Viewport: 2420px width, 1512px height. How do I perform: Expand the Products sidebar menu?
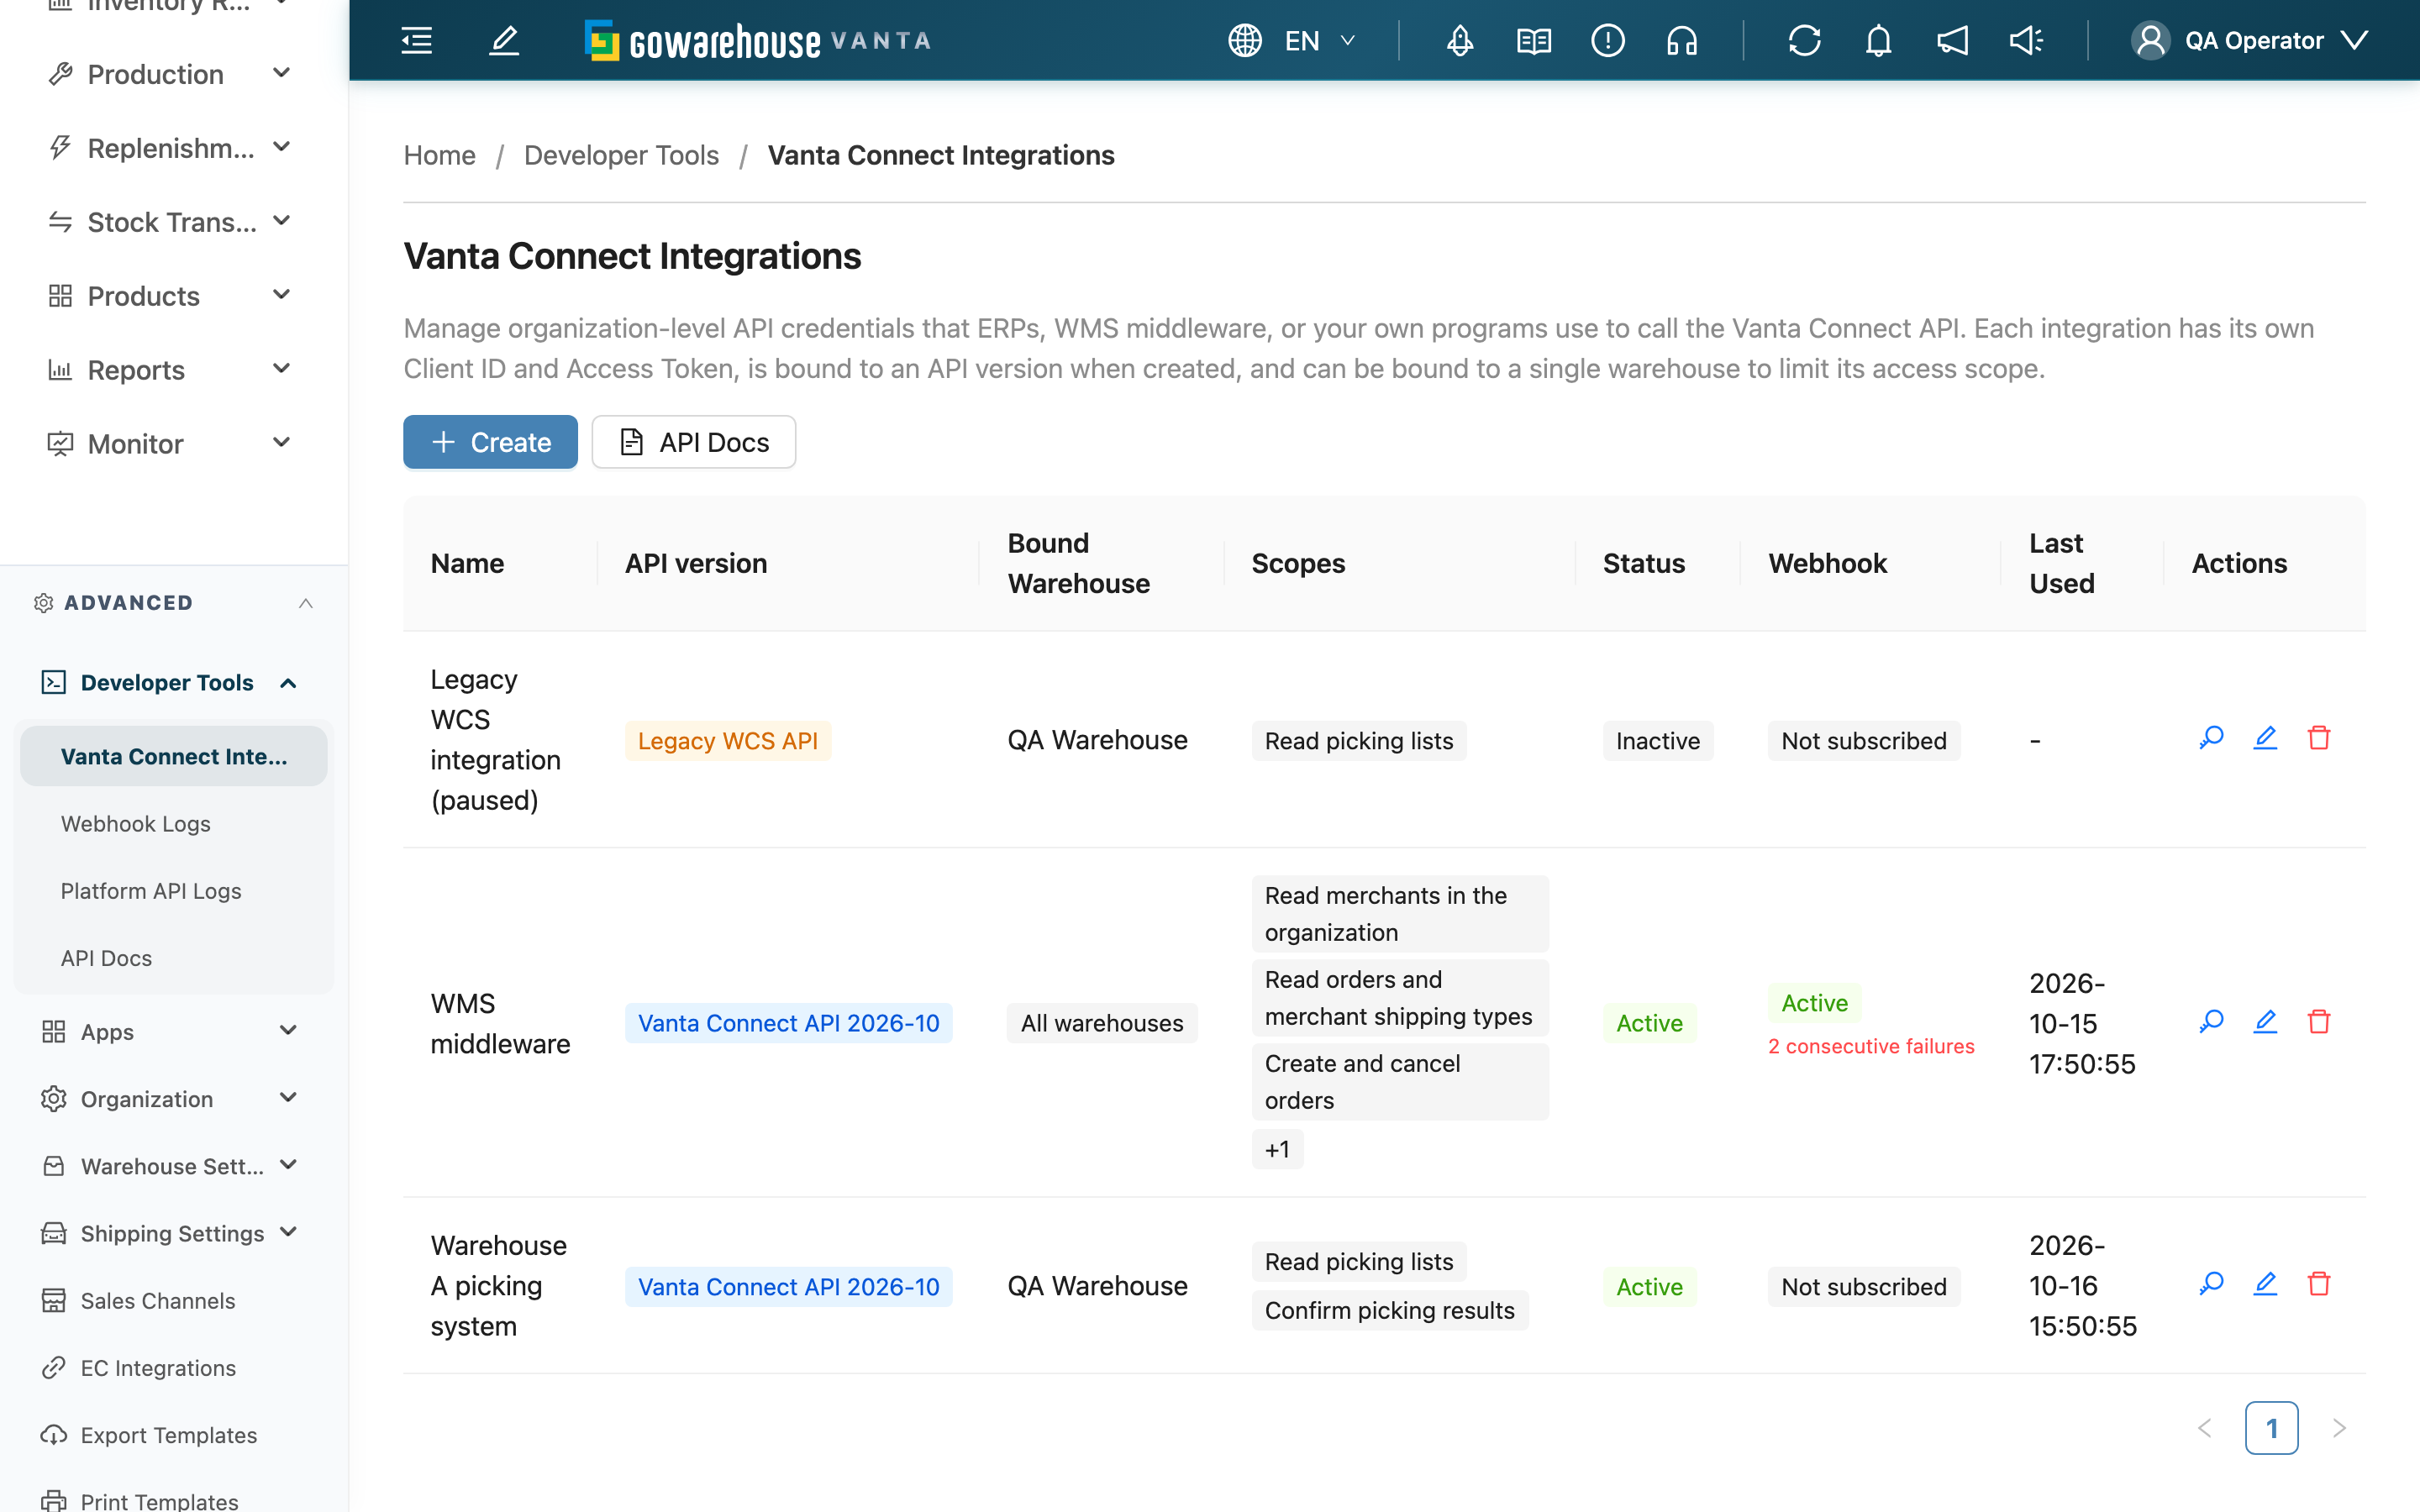coord(170,296)
